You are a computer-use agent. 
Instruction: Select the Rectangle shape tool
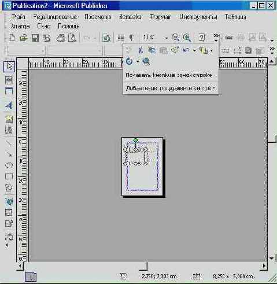[x=9, y=176]
